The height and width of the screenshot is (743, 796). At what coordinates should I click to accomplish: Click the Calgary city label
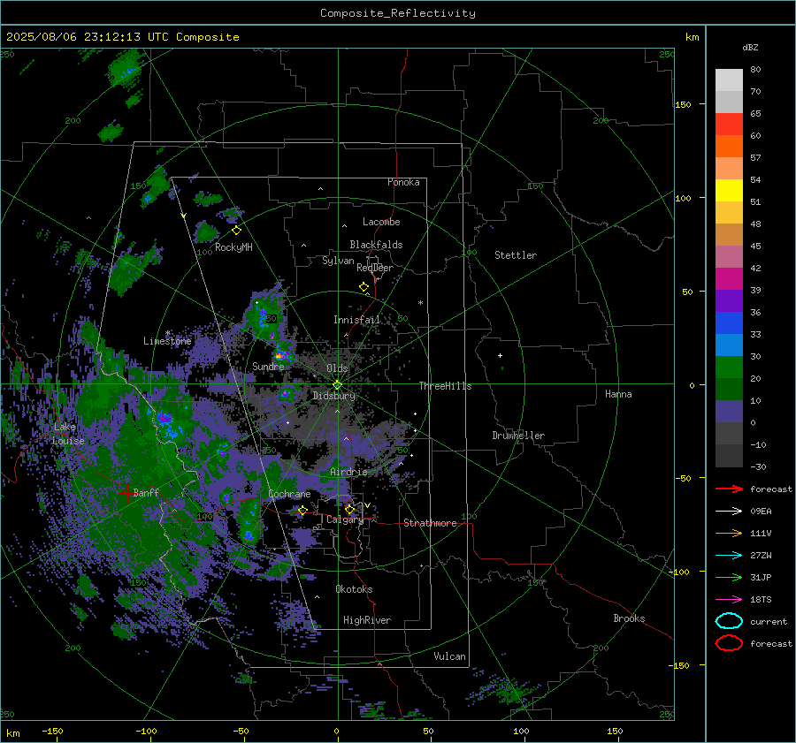pos(345,519)
